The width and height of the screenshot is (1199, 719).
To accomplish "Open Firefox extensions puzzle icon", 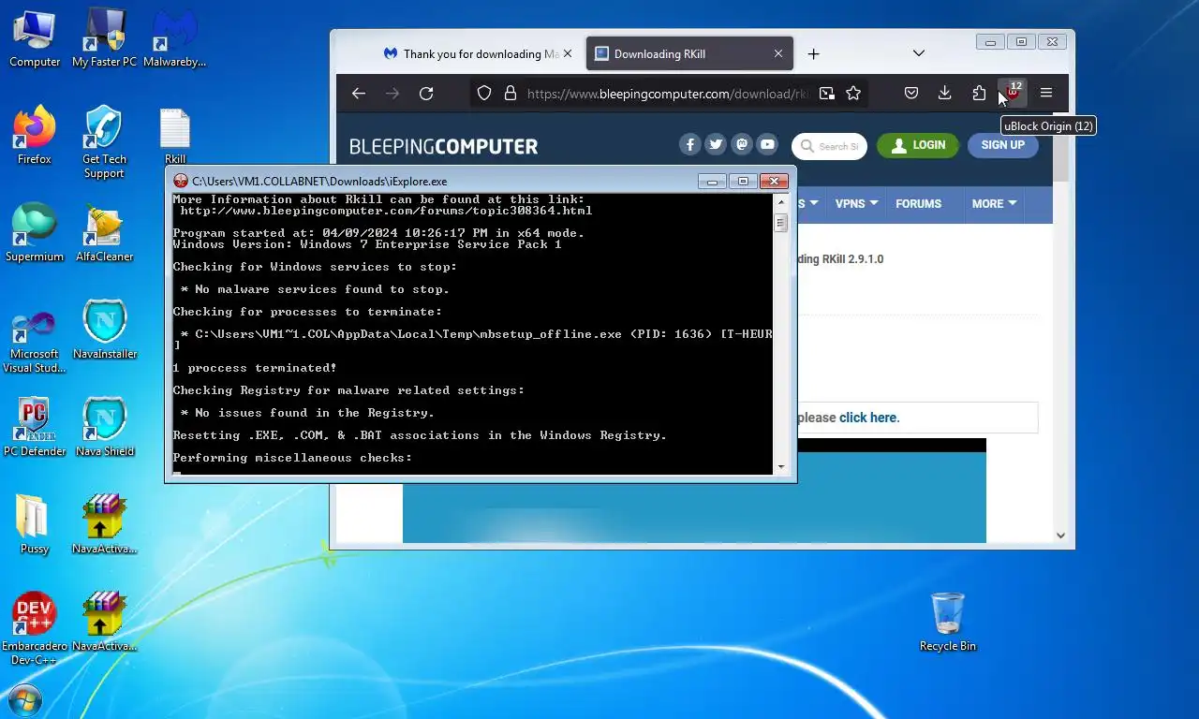I will pyautogui.click(x=979, y=93).
